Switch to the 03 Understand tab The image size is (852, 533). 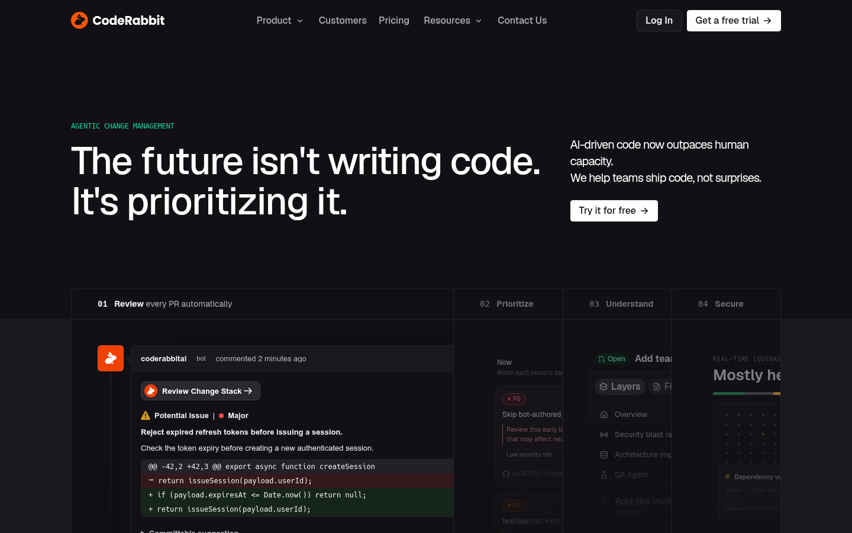[617, 304]
